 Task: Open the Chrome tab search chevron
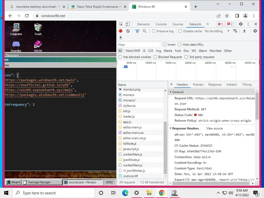click(218, 4)
